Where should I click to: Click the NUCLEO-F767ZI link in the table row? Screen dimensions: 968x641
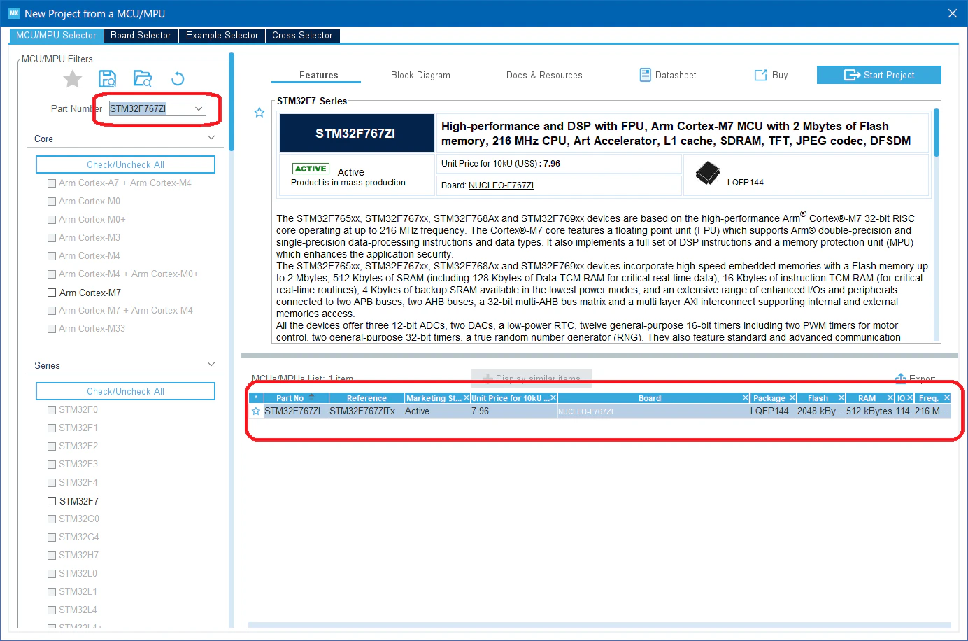[x=585, y=411]
